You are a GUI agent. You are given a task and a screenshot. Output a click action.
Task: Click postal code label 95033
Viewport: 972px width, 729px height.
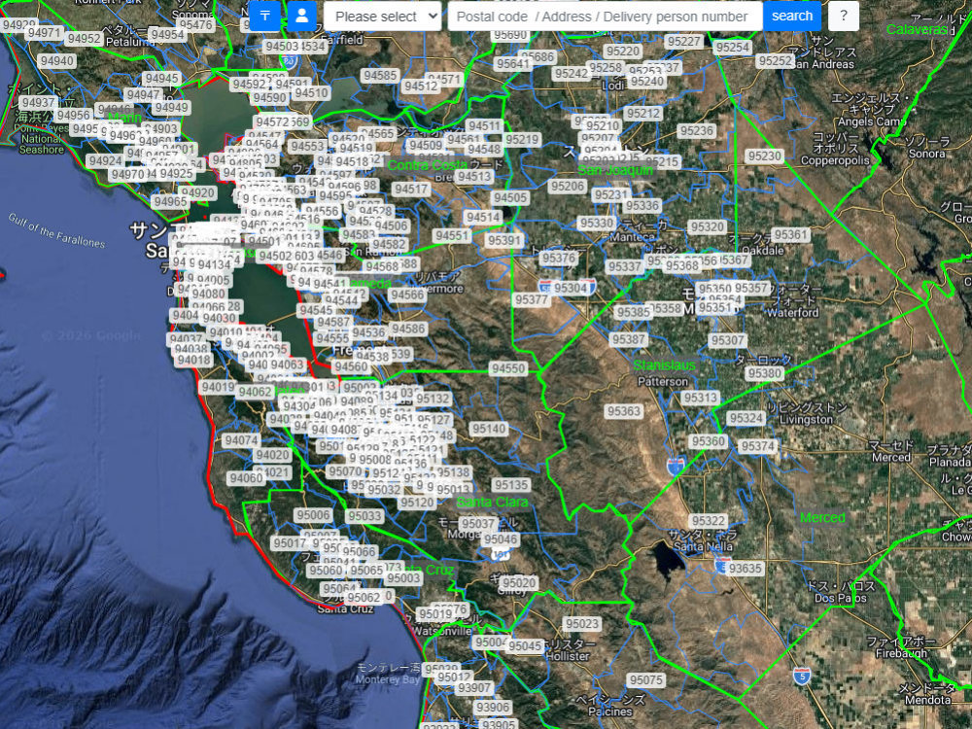[x=364, y=516]
